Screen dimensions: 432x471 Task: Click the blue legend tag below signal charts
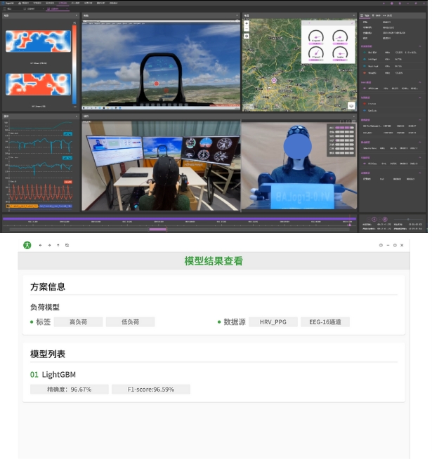click(55, 206)
